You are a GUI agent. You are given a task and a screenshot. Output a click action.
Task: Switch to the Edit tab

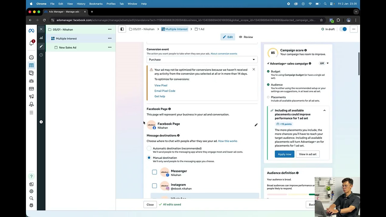[228, 37]
